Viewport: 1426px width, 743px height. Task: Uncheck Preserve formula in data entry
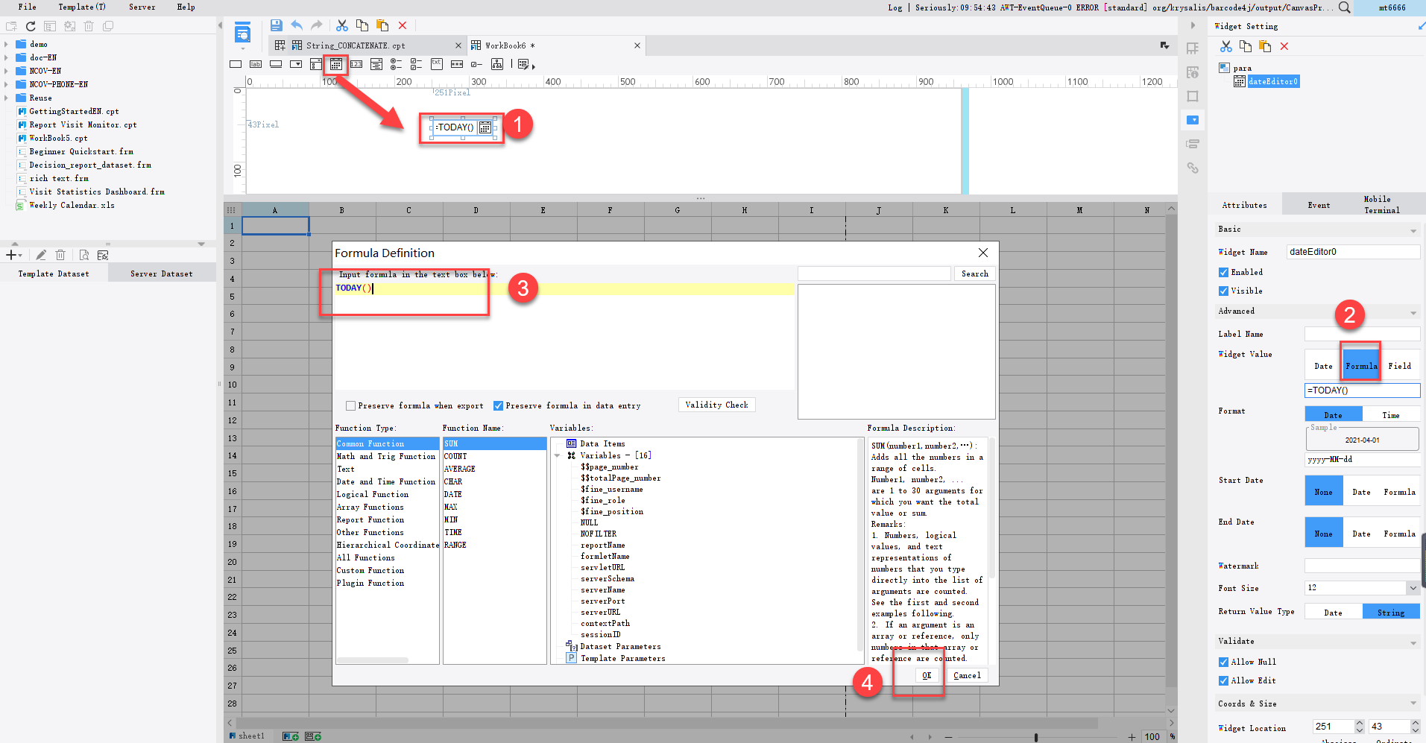[498, 405]
